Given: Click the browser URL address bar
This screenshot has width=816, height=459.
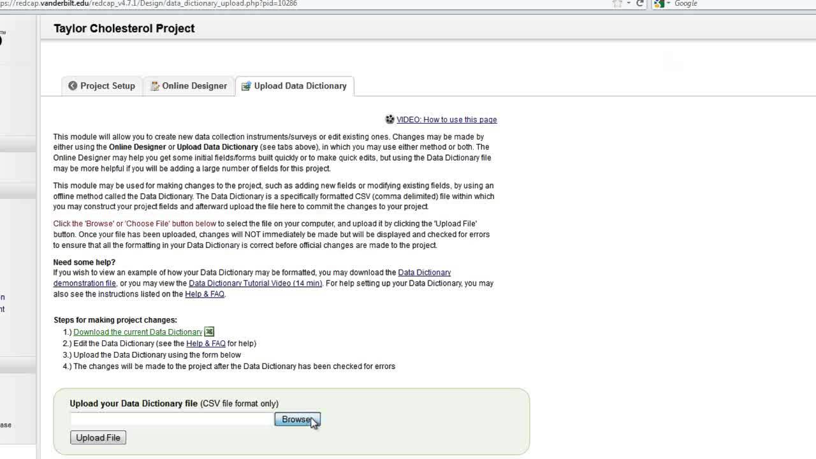Looking at the screenshot, I should (x=306, y=4).
